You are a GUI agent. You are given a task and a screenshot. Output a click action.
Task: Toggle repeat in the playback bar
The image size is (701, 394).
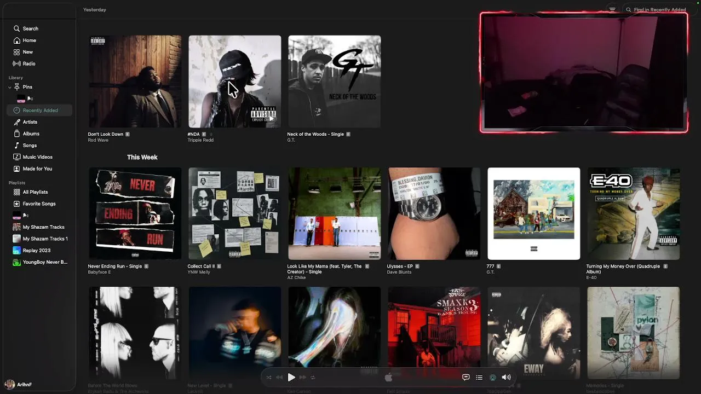pyautogui.click(x=313, y=377)
